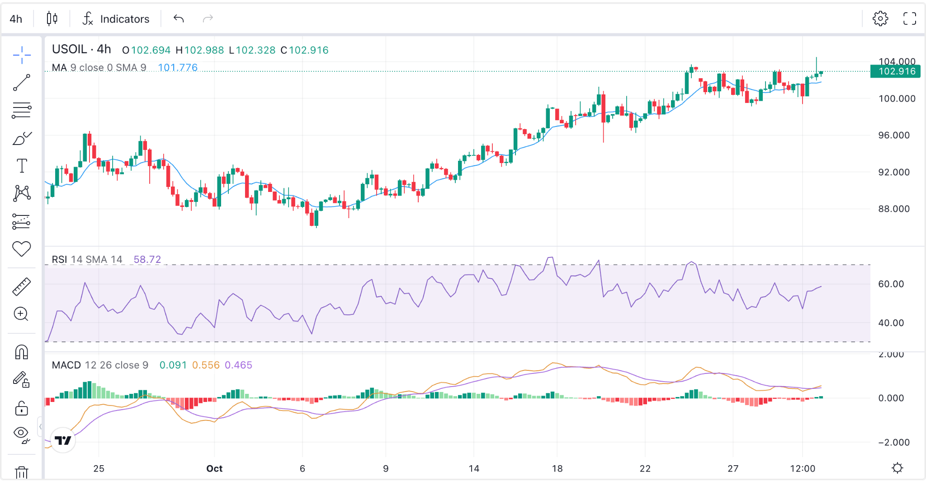Toggle lock all drawing tools
The image size is (926, 481).
(22, 408)
